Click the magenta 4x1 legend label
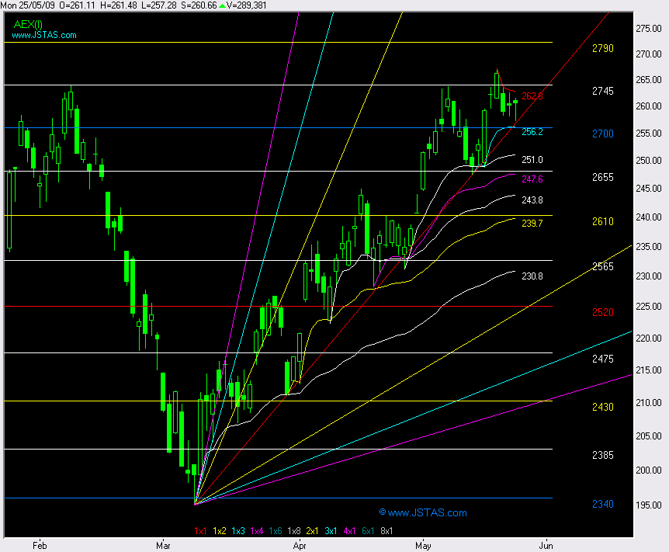This screenshot has height=552, width=669. click(349, 531)
